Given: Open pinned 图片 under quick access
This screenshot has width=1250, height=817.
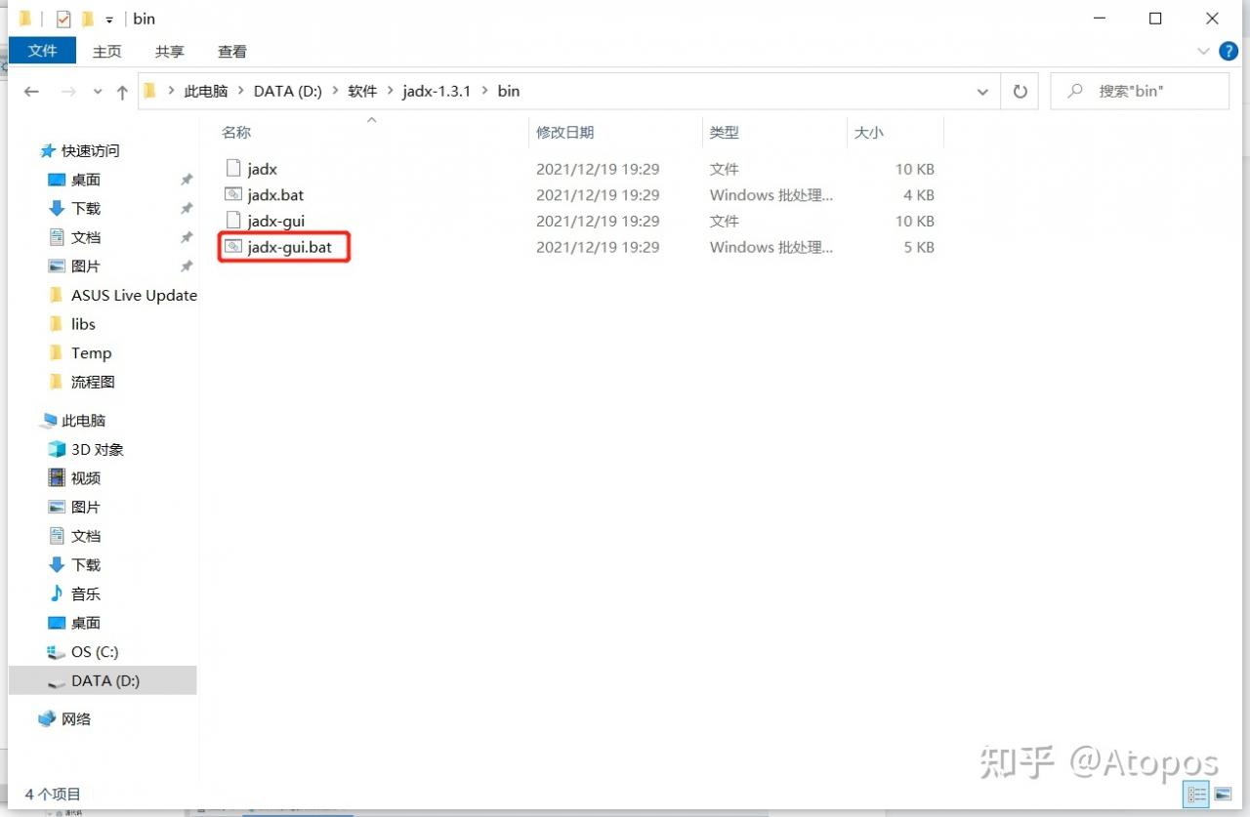Looking at the screenshot, I should coord(86,266).
